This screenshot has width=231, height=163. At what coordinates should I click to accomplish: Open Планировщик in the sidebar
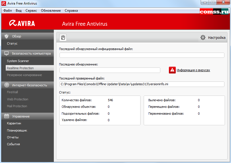17,130
